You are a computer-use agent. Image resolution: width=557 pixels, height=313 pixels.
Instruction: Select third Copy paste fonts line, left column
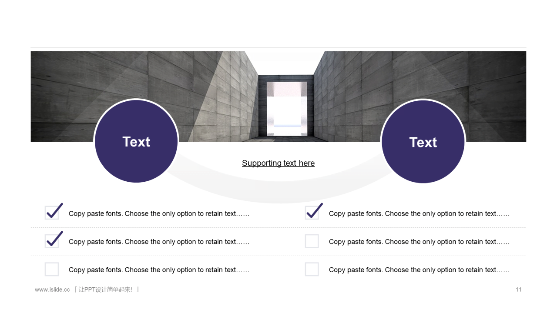tap(159, 270)
